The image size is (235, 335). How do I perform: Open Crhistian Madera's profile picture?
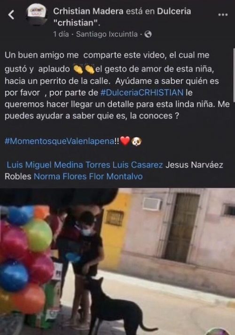(37, 15)
